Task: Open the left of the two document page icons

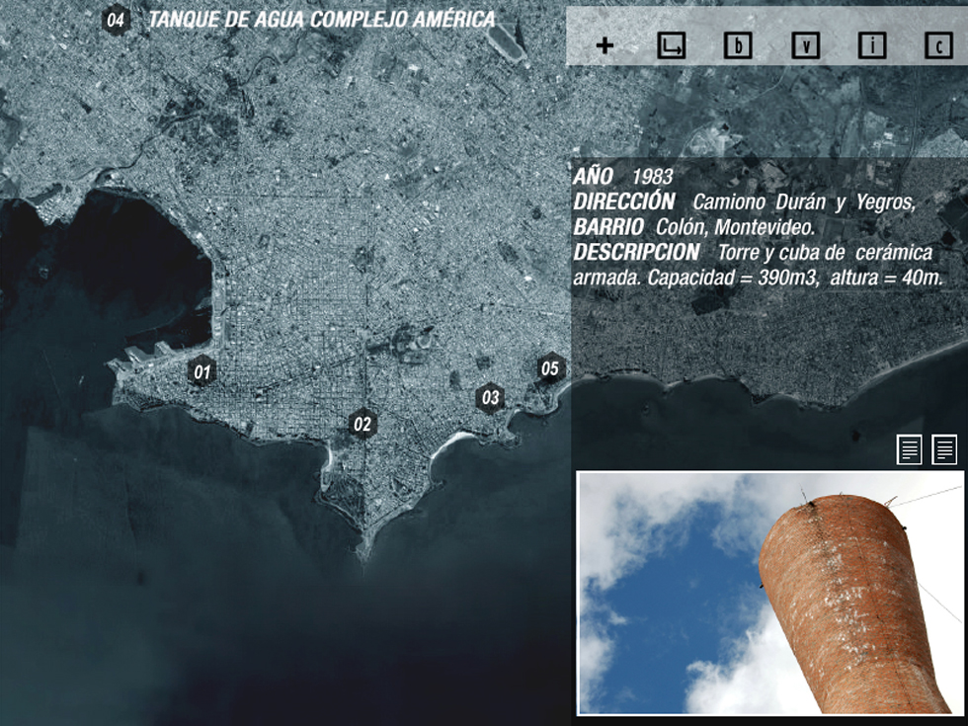Action: pos(910,449)
